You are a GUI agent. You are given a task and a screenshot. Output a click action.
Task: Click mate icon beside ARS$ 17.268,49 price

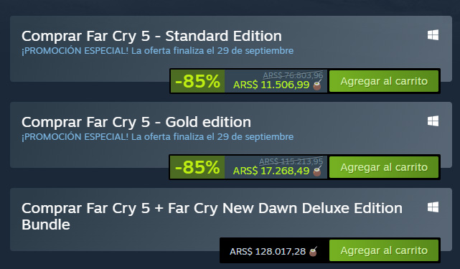pyautogui.click(x=317, y=171)
